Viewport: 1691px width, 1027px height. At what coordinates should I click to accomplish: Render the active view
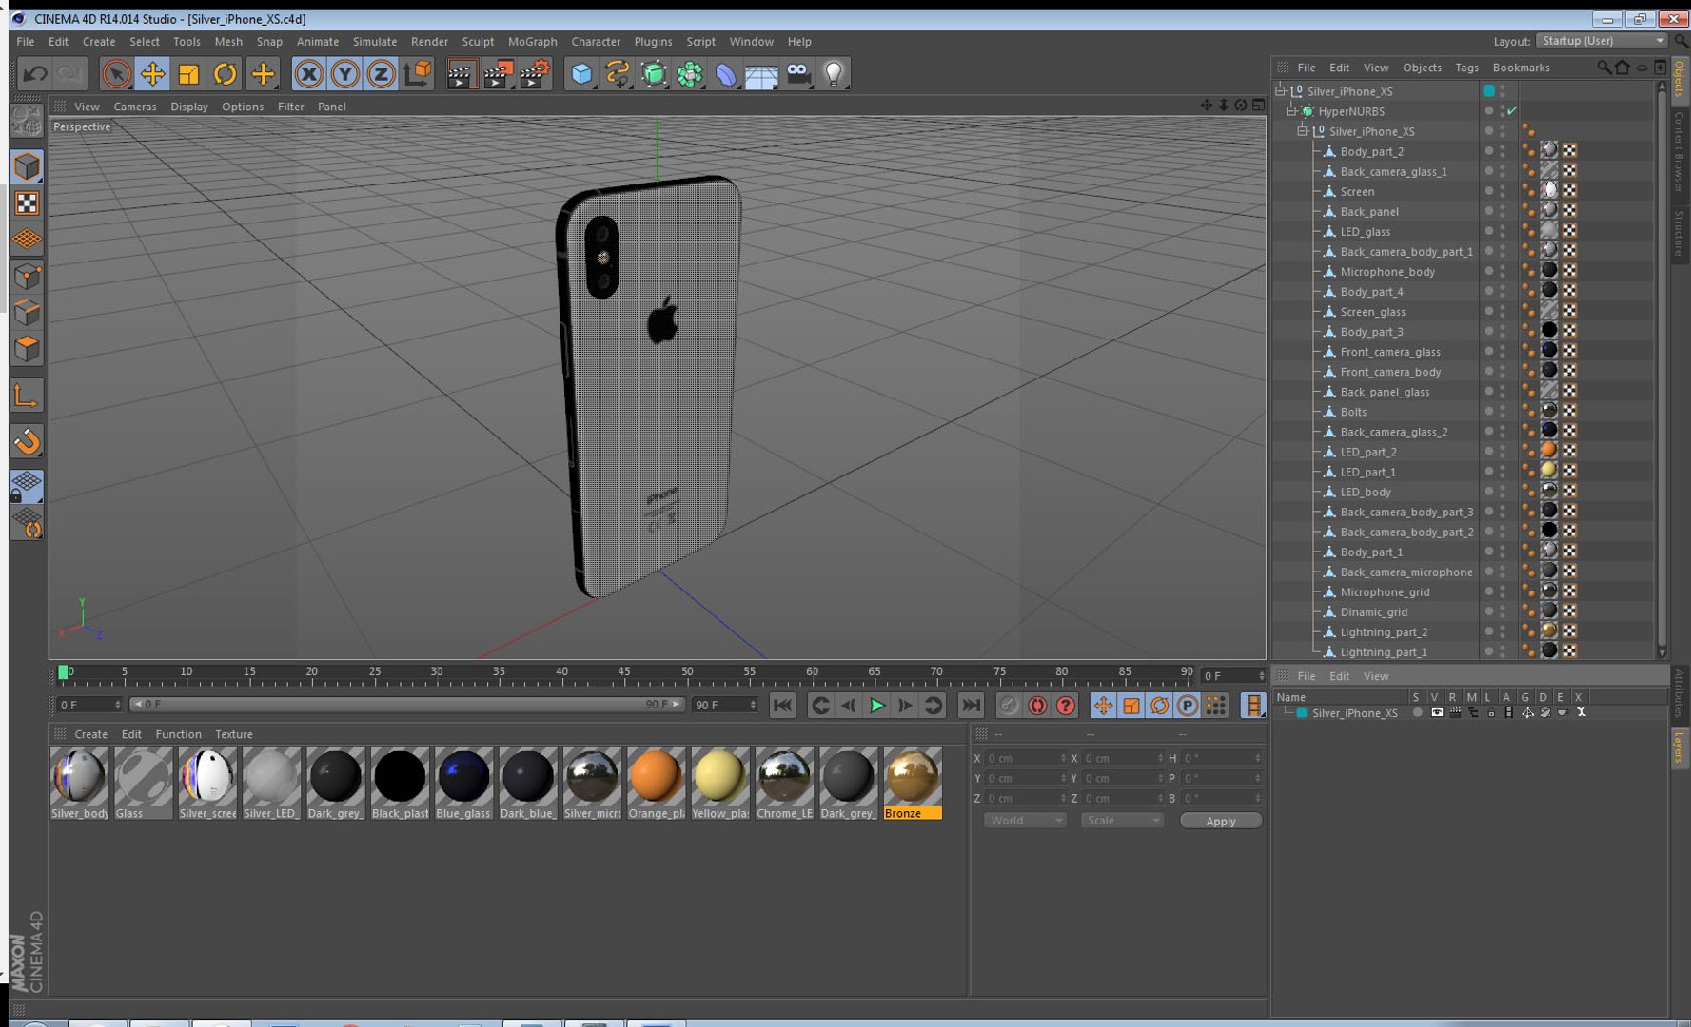point(462,73)
